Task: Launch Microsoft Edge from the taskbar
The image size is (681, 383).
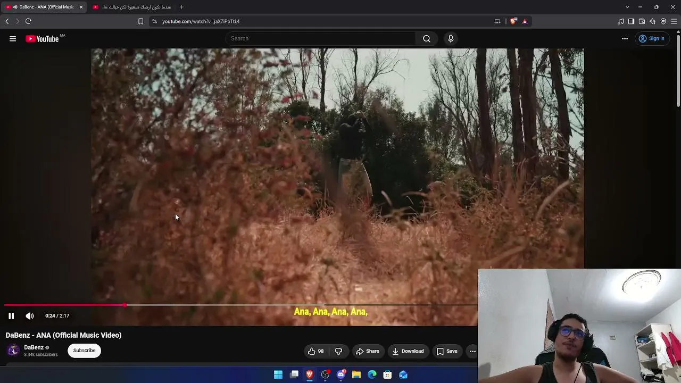Action: pos(372,375)
